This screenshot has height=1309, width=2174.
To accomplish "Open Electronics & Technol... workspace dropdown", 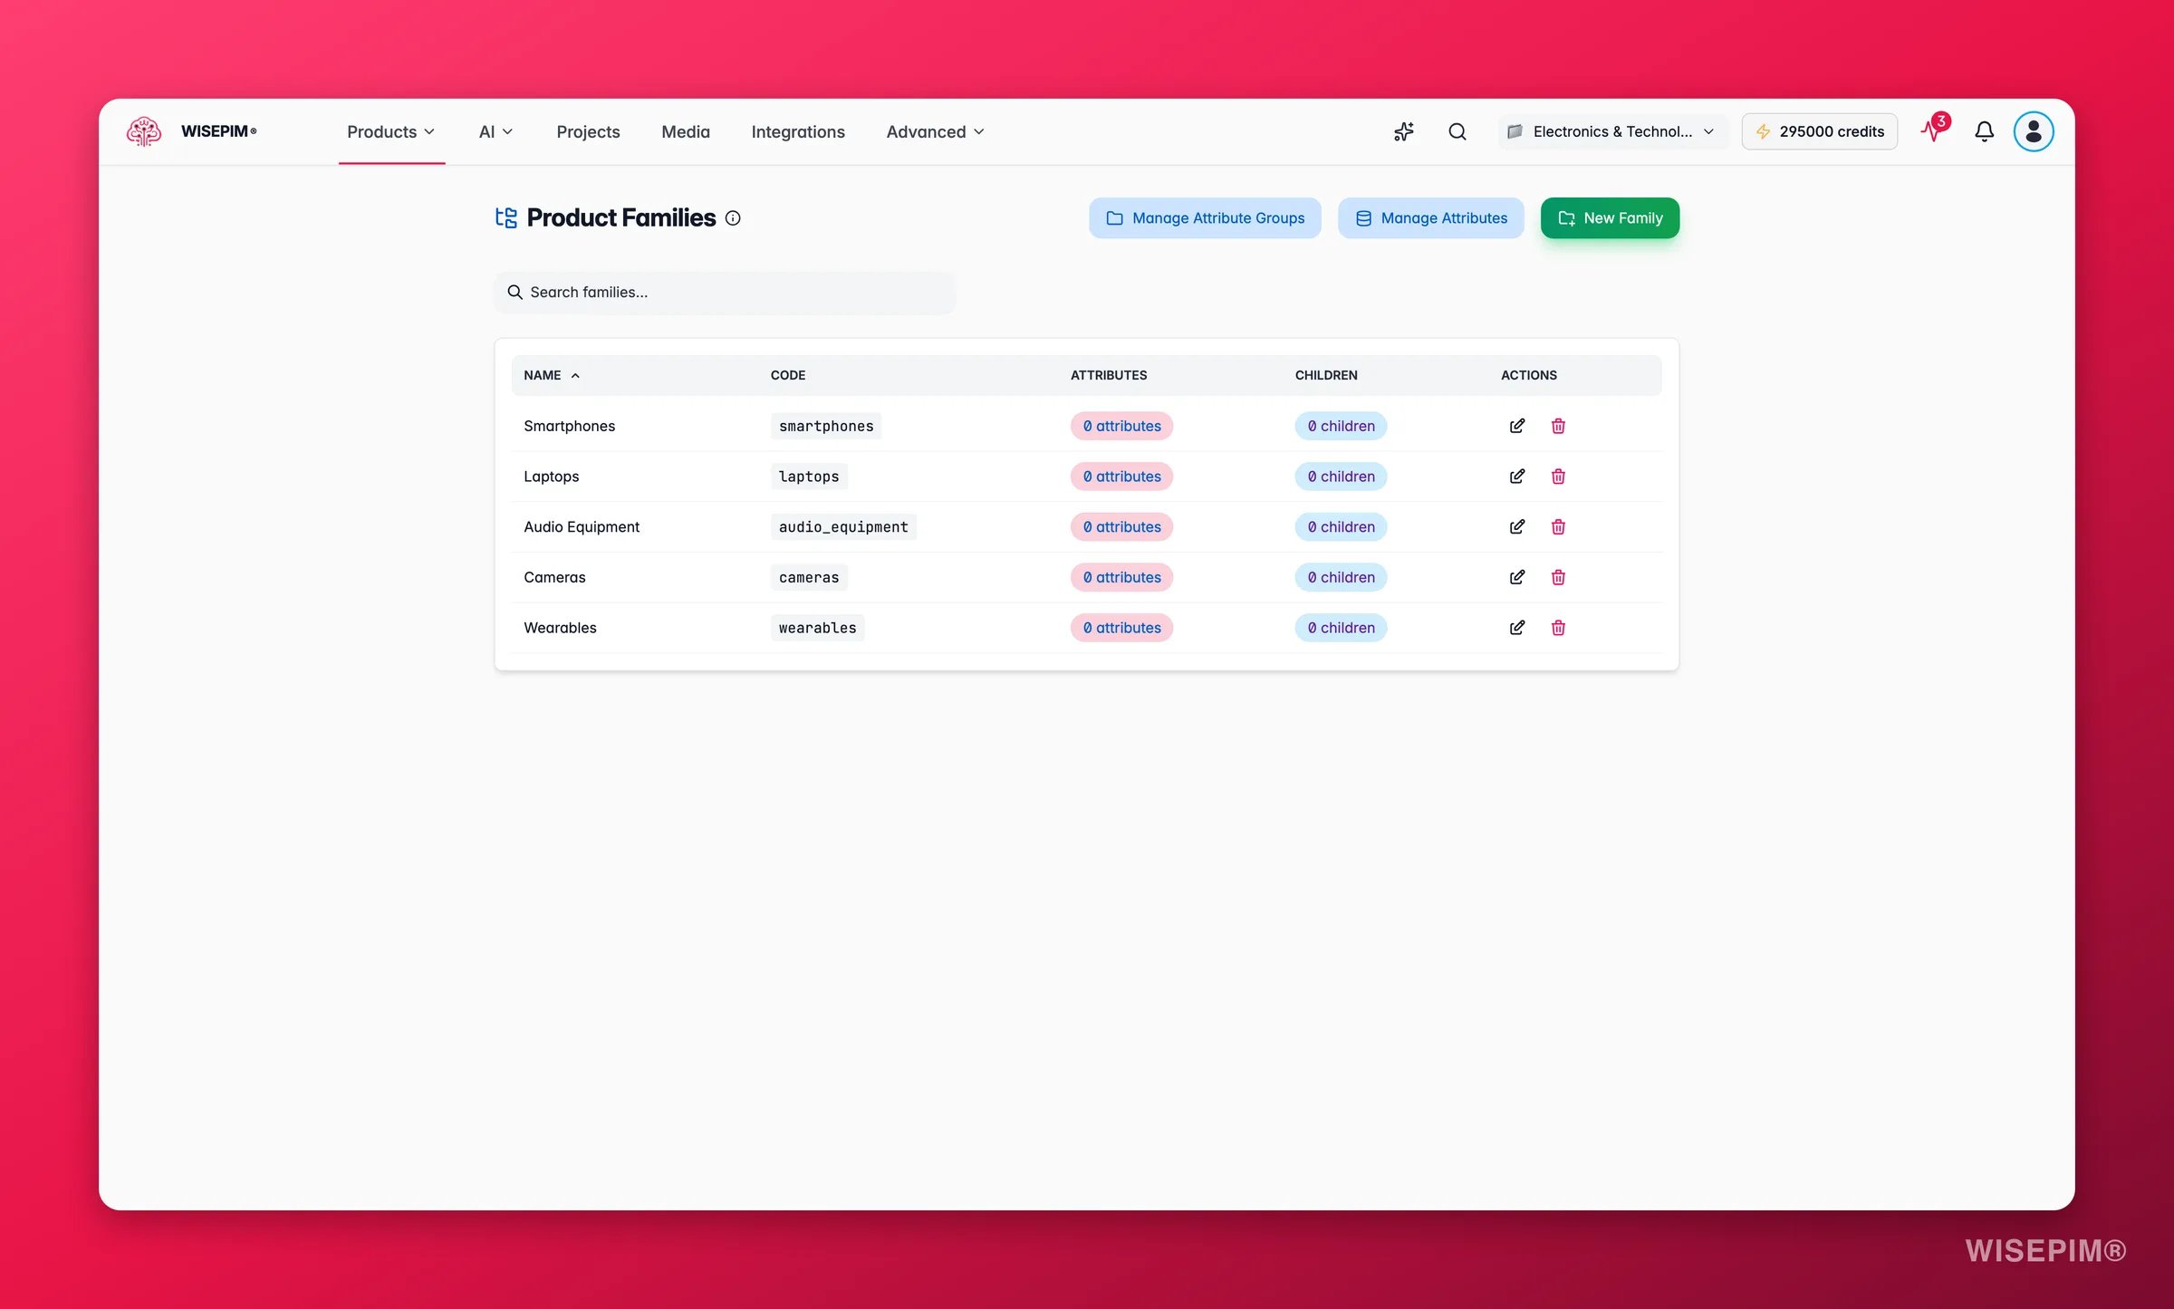I will pos(1612,131).
